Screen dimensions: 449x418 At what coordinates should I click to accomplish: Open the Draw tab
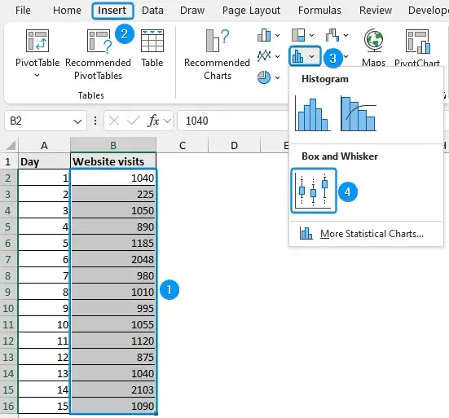pos(192,11)
